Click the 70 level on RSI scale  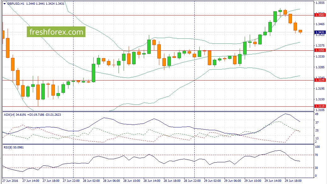(x=317, y=155)
